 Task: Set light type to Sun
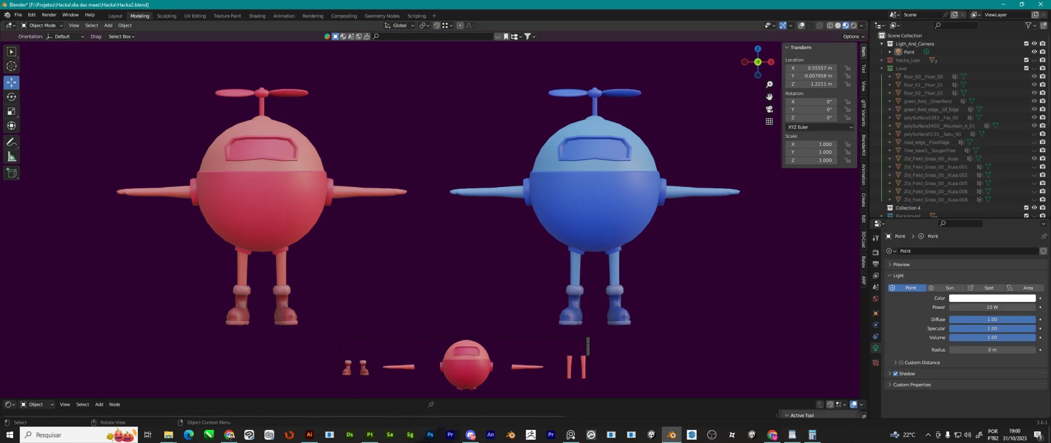tap(946, 288)
